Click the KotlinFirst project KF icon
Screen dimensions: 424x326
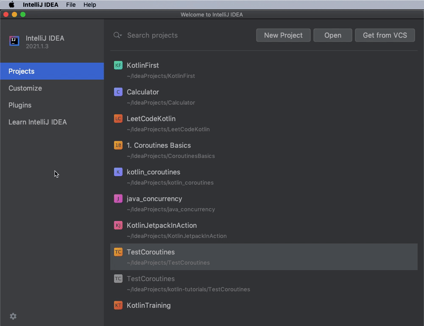(x=118, y=65)
